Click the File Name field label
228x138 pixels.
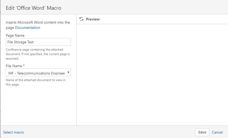[x=14, y=66]
